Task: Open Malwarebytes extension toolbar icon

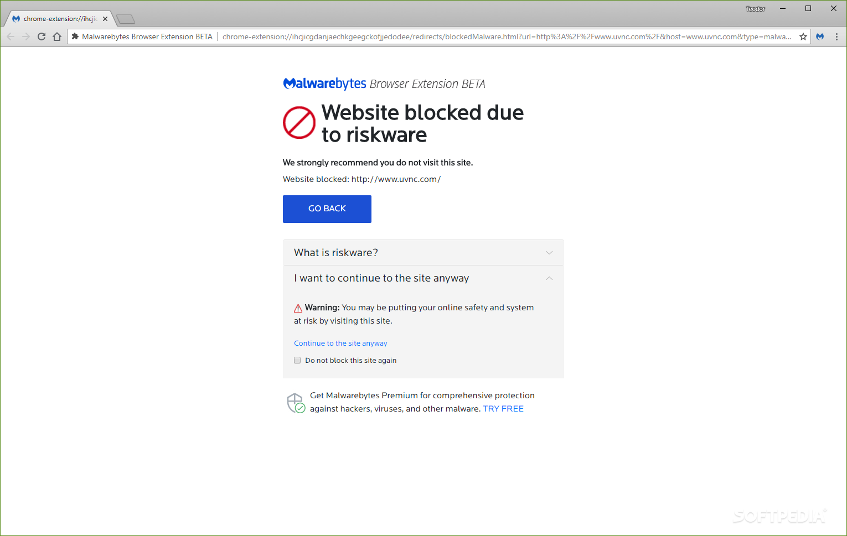Action: pyautogui.click(x=820, y=37)
